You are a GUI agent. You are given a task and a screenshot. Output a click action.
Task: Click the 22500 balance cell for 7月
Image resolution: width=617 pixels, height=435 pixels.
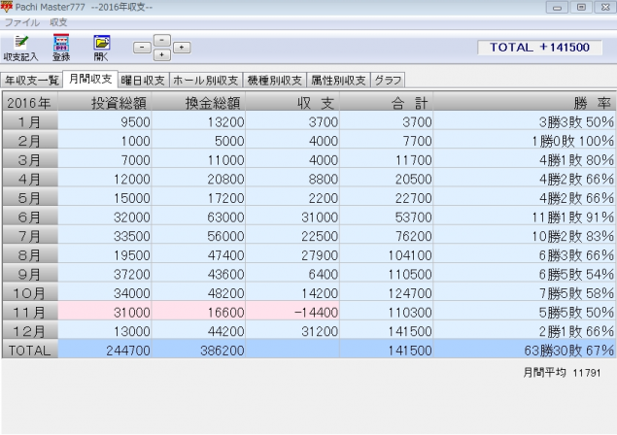292,236
